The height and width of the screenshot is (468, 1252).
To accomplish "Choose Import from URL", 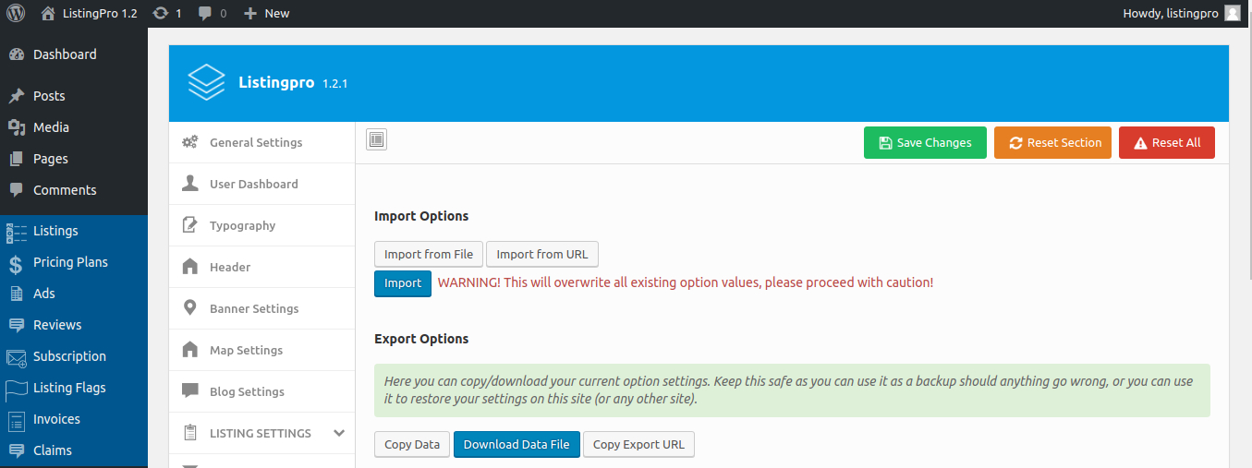I will [542, 254].
